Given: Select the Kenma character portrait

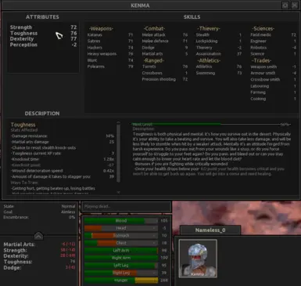Looking at the screenshot, I should (x=198, y=259).
